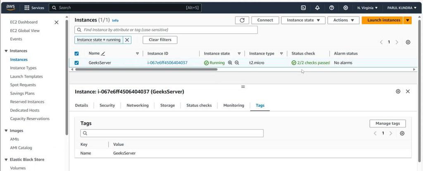Open the top bar settings gear
Viewport: 423px width, 171px height.
[x=346, y=8]
